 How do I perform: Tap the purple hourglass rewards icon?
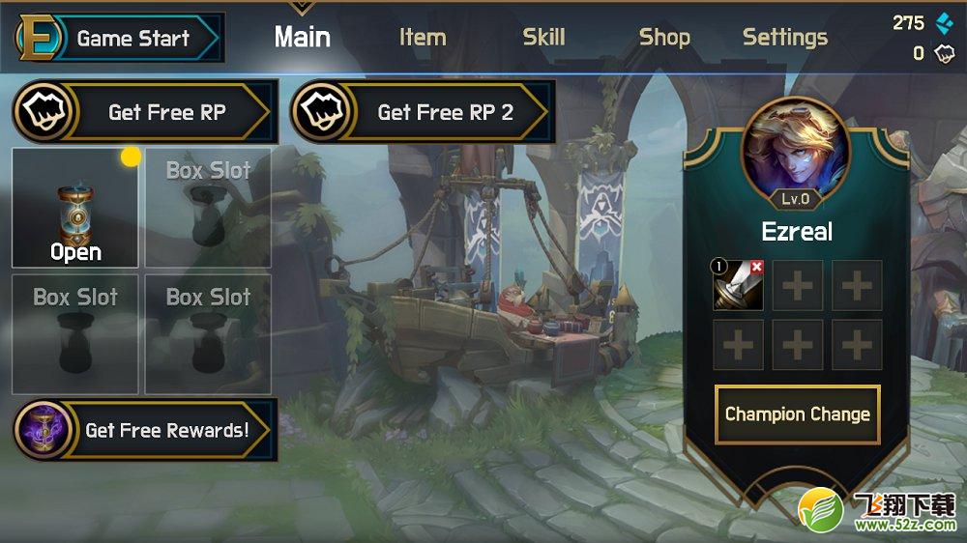(x=44, y=429)
